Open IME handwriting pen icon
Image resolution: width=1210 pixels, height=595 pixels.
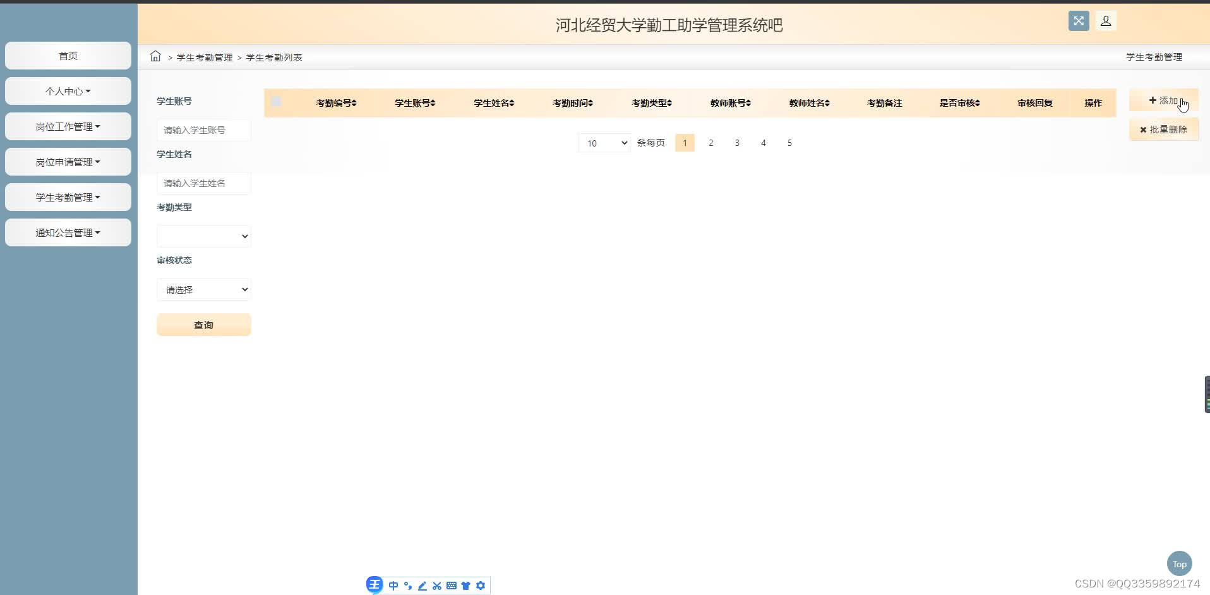pos(422,586)
